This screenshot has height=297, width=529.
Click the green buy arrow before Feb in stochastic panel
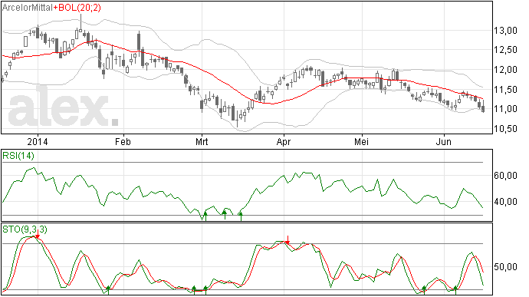(x=108, y=289)
